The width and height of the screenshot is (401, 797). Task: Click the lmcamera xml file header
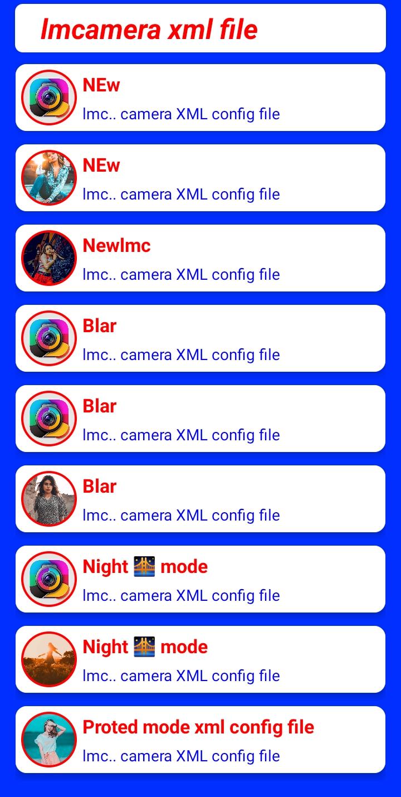coord(149,30)
